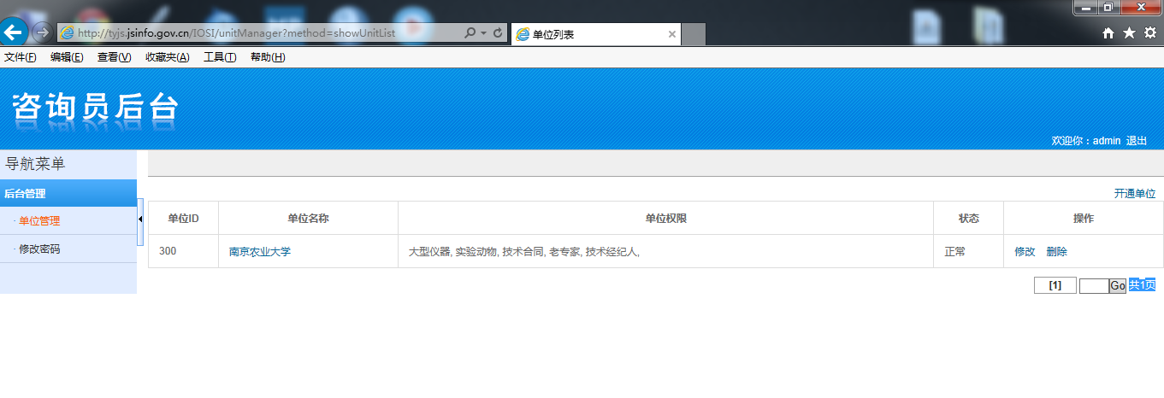Viewport: 1164px width, 398px height.
Task: Click the 单位ID column header
Action: pyautogui.click(x=183, y=219)
